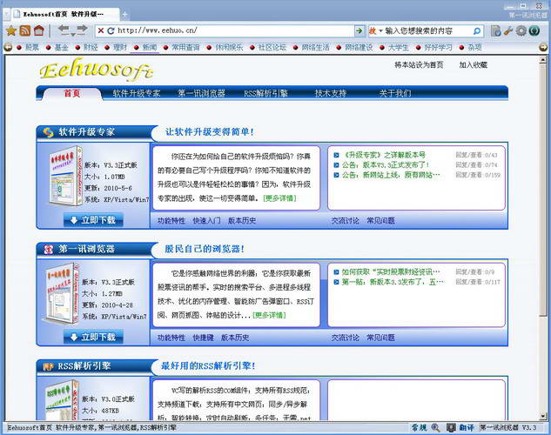Click the zoom magnifier in status bar
This screenshot has height=435, width=551.
[x=435, y=428]
